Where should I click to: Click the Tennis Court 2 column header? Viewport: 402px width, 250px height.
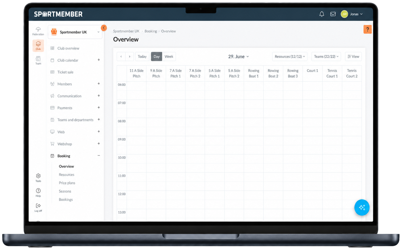pyautogui.click(x=352, y=73)
